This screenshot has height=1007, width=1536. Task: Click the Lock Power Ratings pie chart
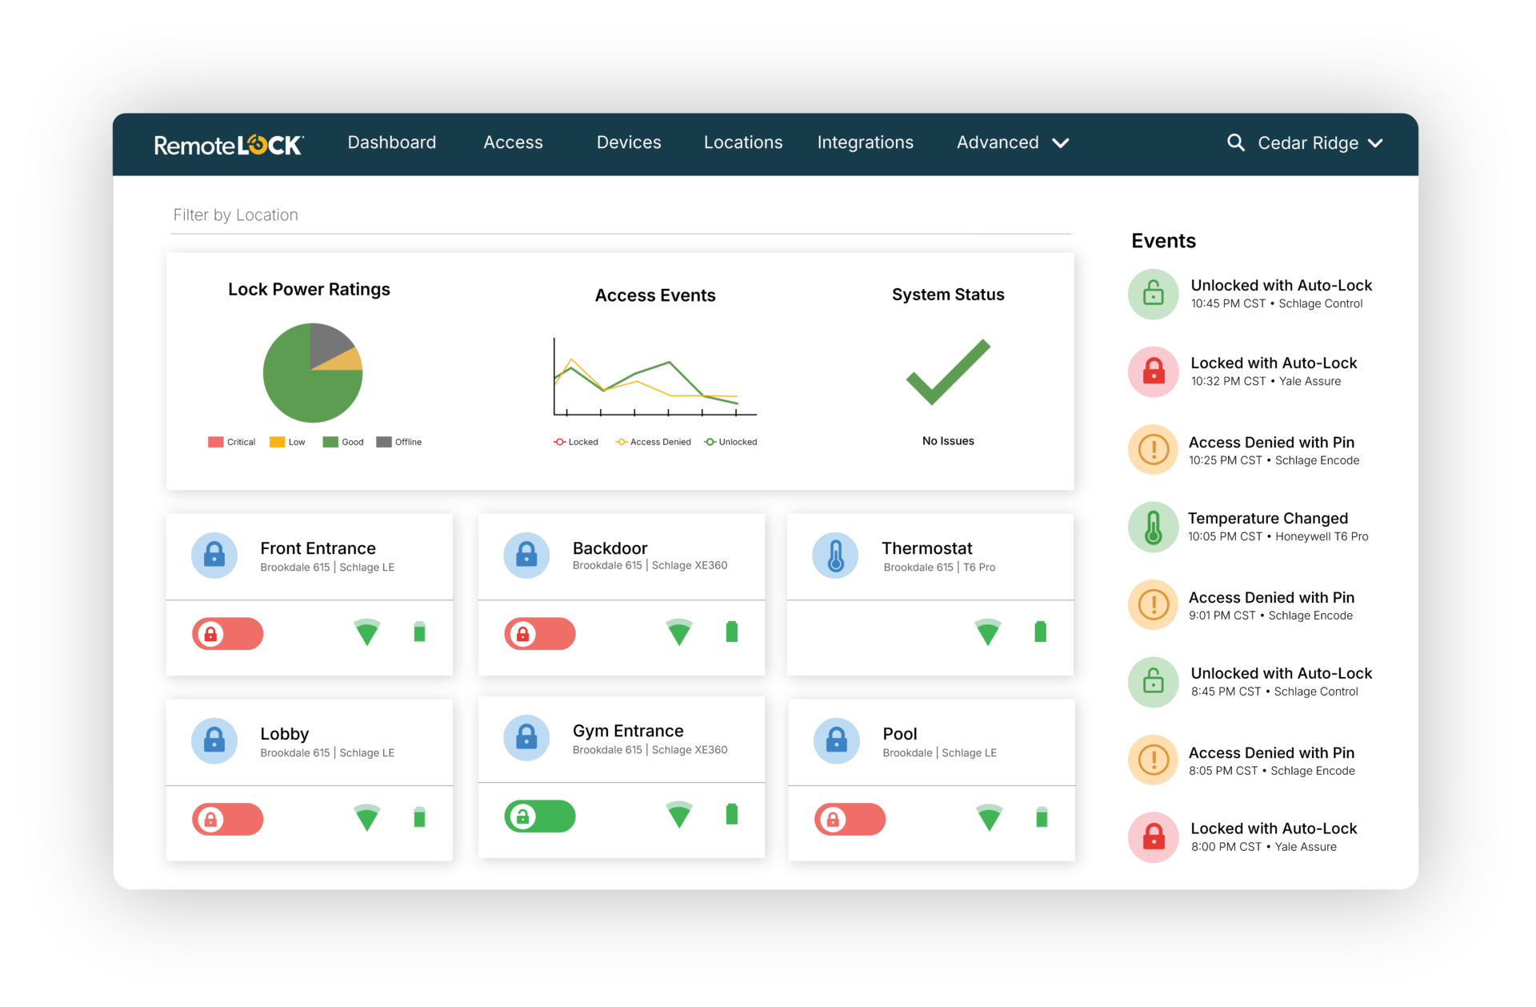(313, 372)
